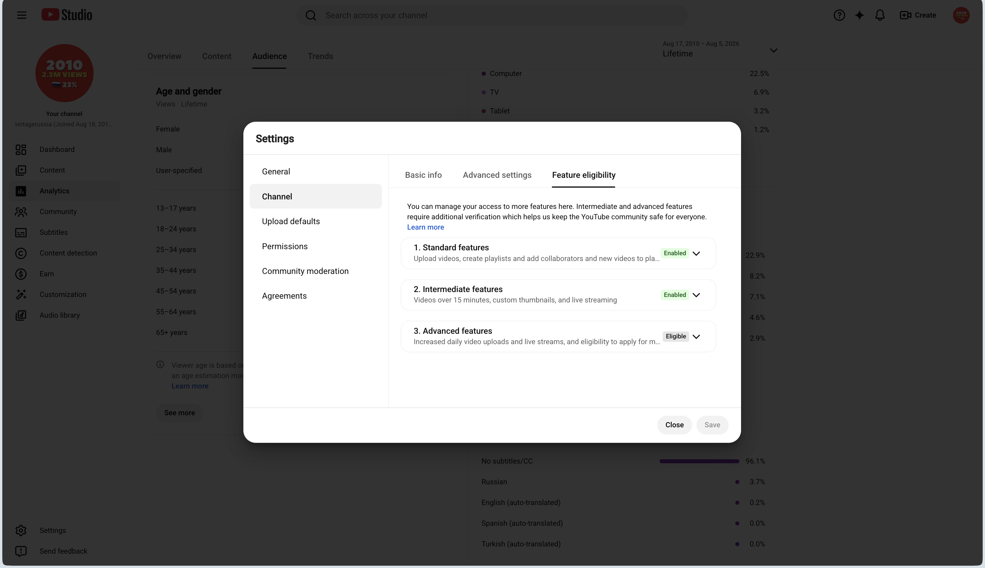Viewport: 985px width, 568px height.
Task: Click the Enabled badge for Standard features
Action: point(675,253)
